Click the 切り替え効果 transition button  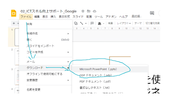point(153,23)
